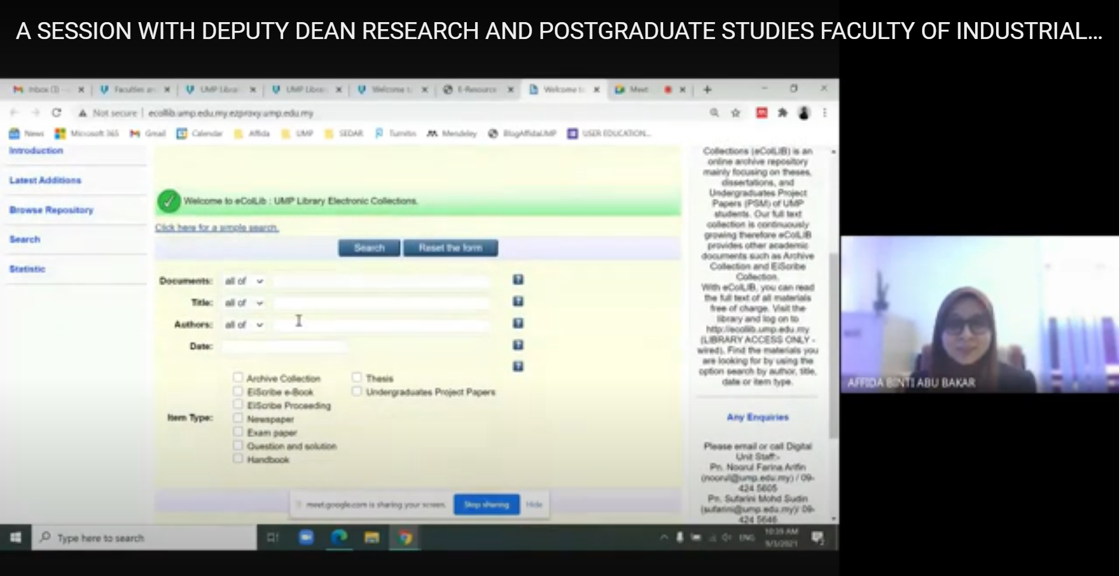Switch to the E-Resource browser tab
The image size is (1119, 576).
coord(478,90)
